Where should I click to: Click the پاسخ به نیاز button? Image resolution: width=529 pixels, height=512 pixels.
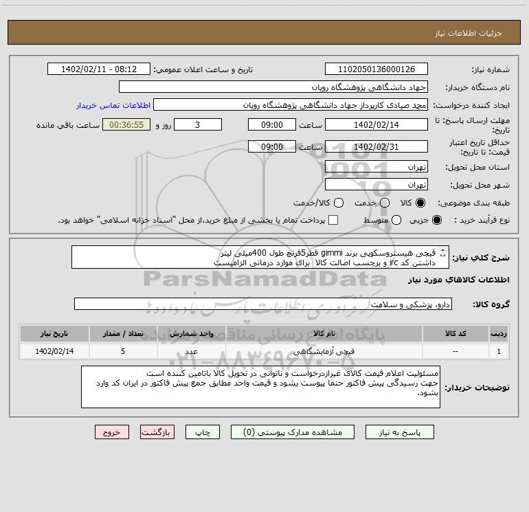(399, 432)
